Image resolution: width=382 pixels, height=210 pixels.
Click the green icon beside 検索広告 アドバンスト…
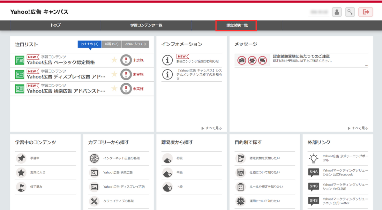20,89
